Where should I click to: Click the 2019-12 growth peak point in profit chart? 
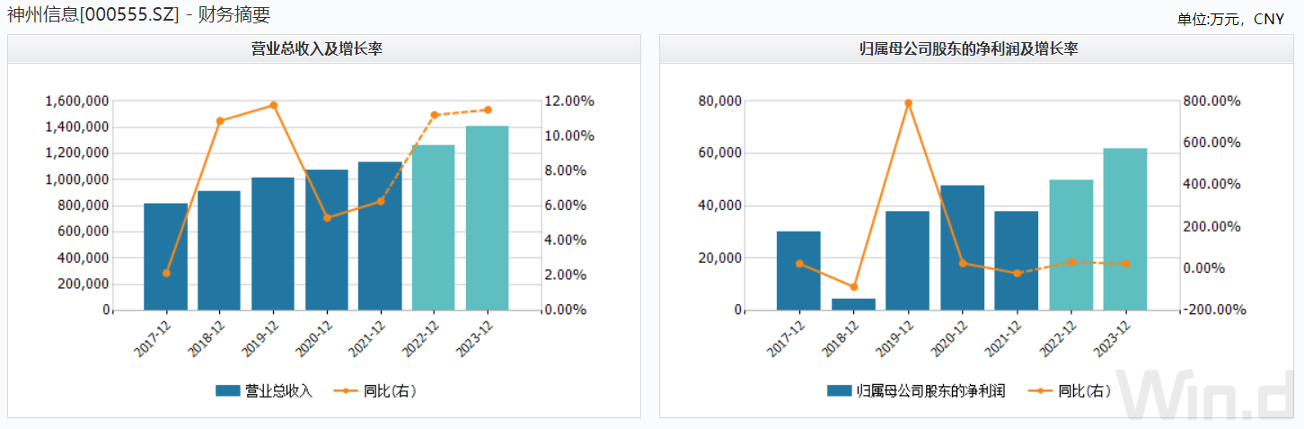pyautogui.click(x=908, y=102)
